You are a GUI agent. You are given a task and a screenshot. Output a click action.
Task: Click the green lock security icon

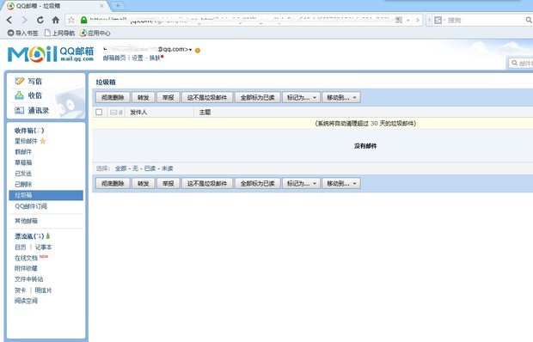(x=83, y=20)
